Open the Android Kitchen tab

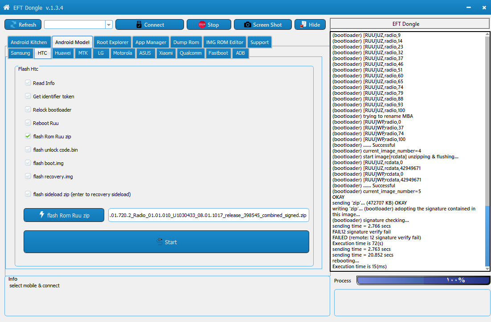(x=29, y=42)
